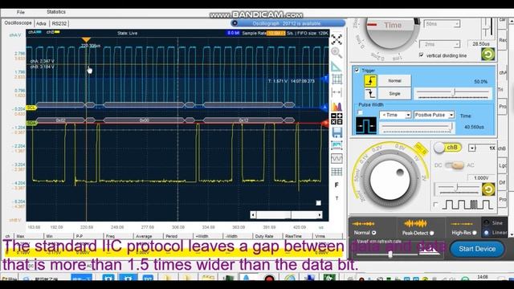Screen dimensions: 514x289
Task: Select the magnifier zoom tool
Action: tap(337, 52)
